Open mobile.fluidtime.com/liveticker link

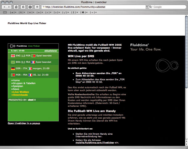[x=95, y=142]
